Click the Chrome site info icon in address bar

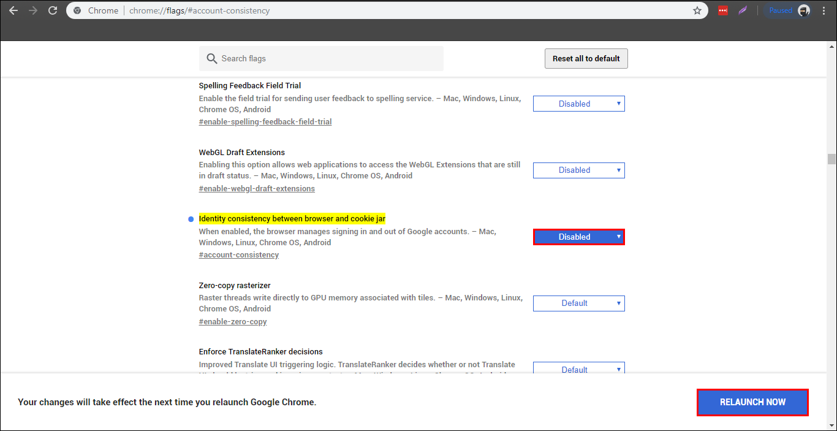point(77,10)
